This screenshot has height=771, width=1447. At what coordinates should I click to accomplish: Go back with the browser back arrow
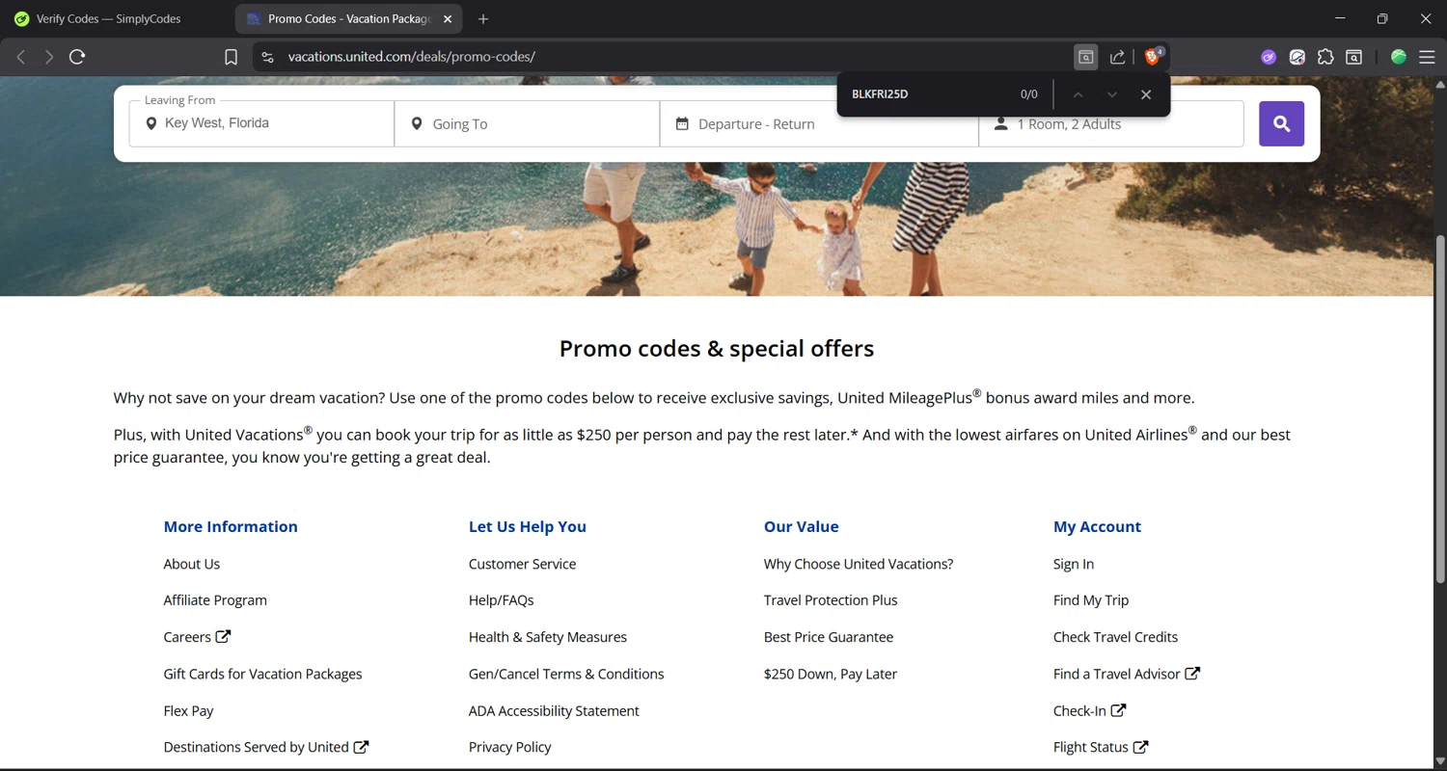tap(21, 57)
